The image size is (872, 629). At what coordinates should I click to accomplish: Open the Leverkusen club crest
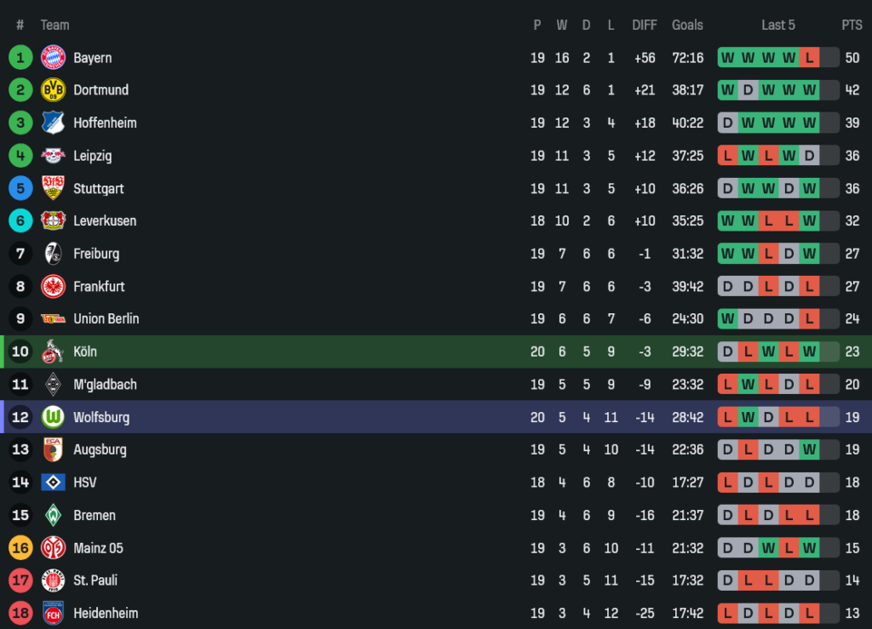[x=53, y=220]
